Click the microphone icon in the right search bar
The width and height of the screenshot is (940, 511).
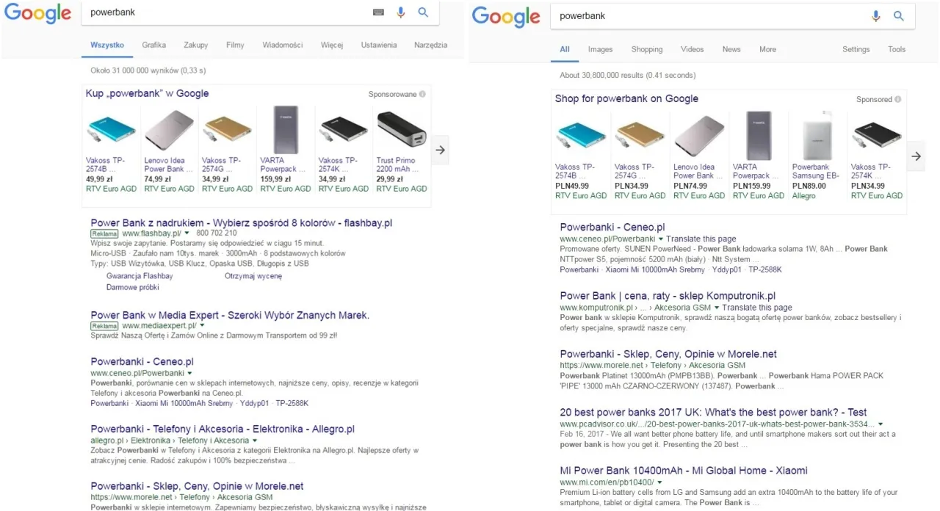[x=875, y=15]
